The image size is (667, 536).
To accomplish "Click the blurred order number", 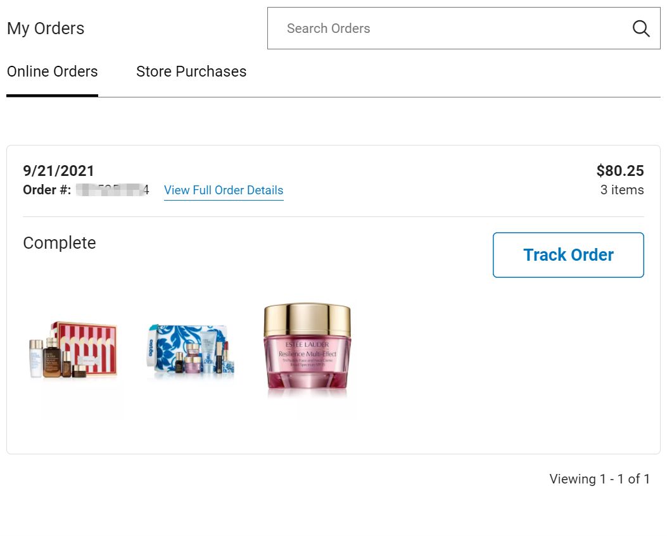I will [112, 190].
